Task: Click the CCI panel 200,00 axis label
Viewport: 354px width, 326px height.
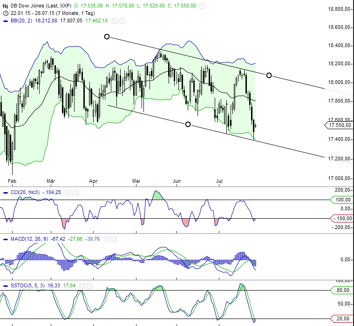Action: (x=343, y=190)
